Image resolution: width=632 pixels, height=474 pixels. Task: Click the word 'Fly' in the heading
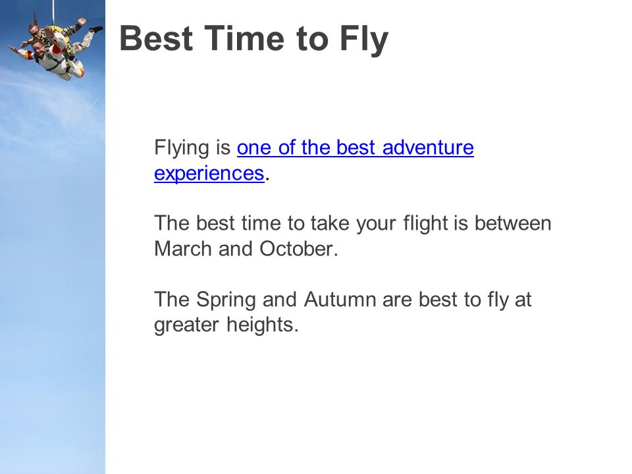(x=364, y=39)
